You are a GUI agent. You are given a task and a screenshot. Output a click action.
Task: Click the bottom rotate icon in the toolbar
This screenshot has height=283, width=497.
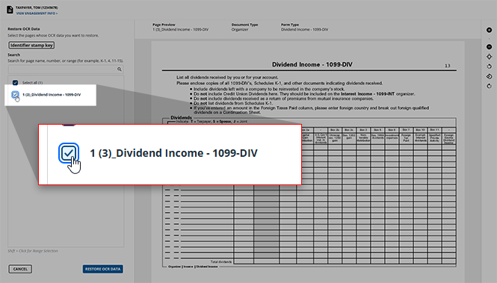[x=489, y=86]
